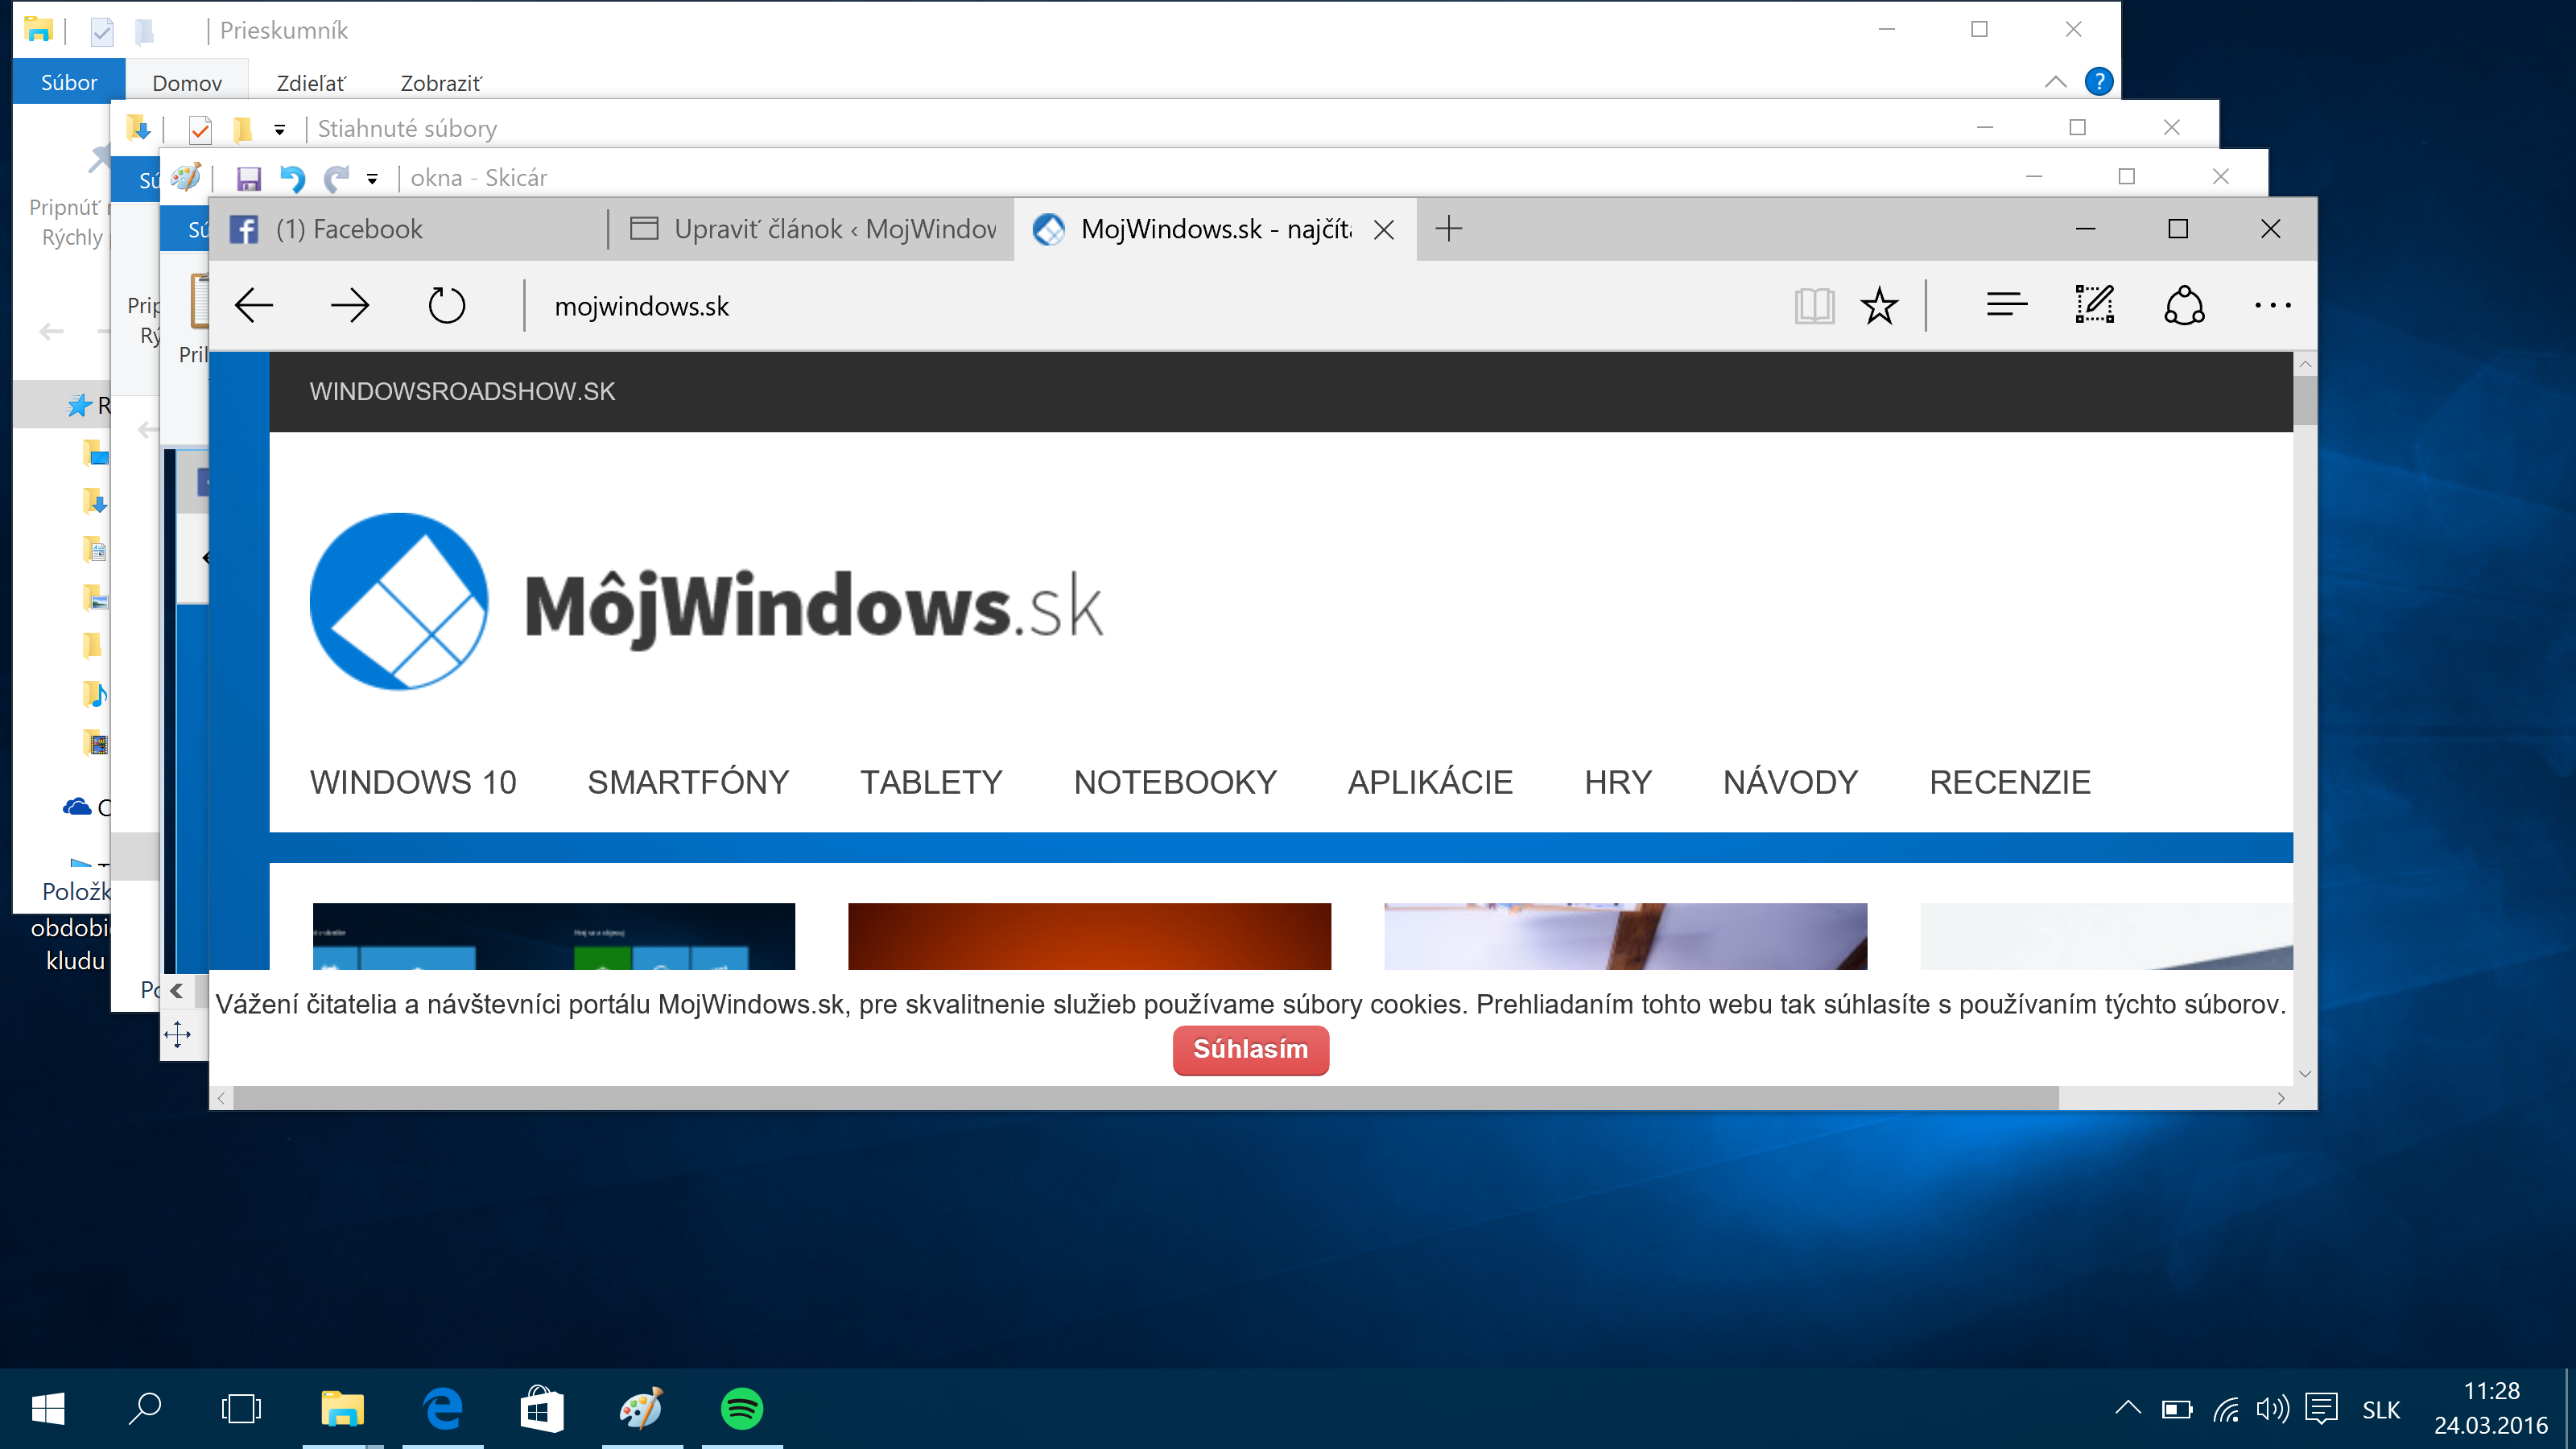The image size is (2576, 1449).
Task: Switch to Paint on the taskbar
Action: pyautogui.click(x=642, y=1409)
